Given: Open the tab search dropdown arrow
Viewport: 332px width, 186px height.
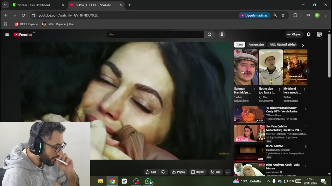Looking at the screenshot, I should 5,5.
